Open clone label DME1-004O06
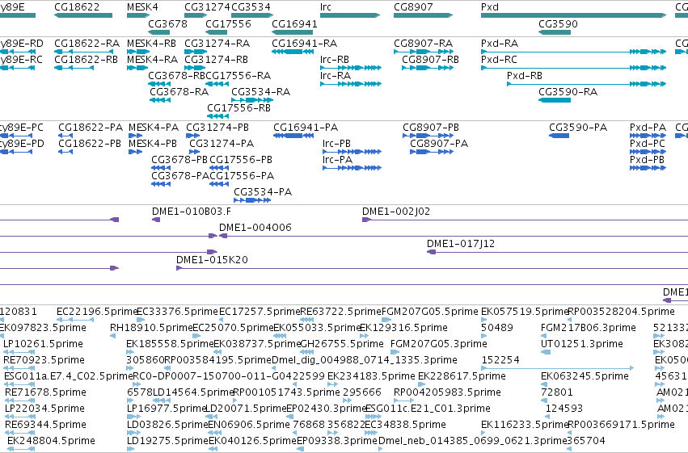This screenshot has width=688, height=453. 255,228
